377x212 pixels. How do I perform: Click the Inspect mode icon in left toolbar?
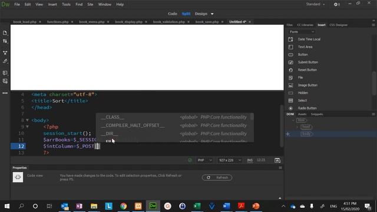coord(5,61)
